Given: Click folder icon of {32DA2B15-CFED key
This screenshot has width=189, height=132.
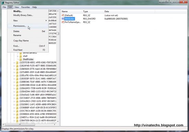Looking at the screenshot, I should coord(17,101).
